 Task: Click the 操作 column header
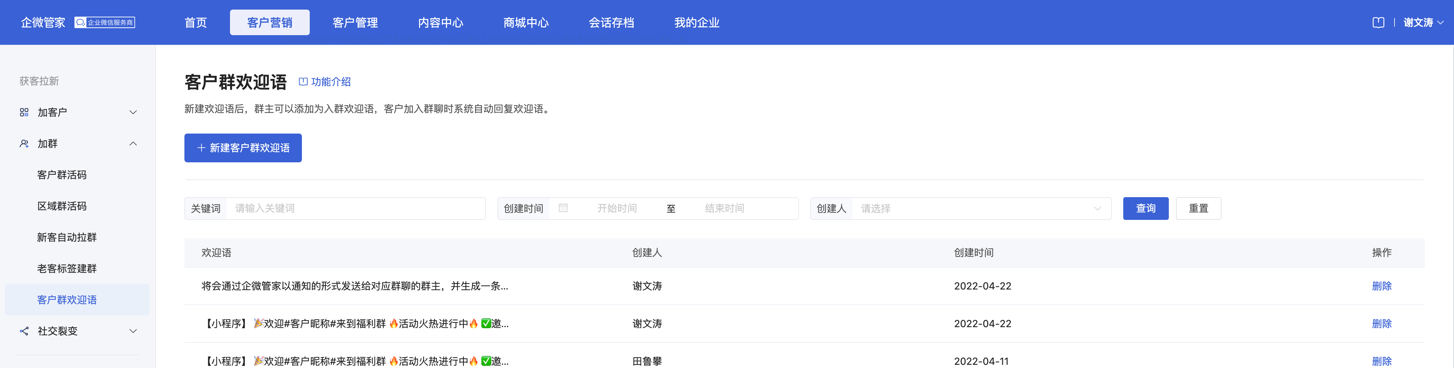pos(1381,253)
